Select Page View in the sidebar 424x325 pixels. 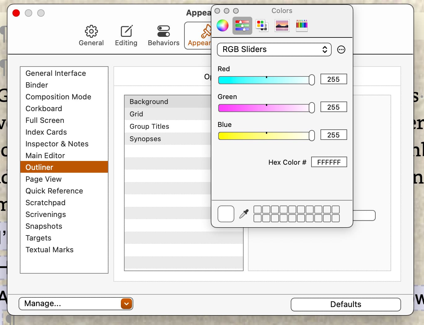[x=64, y=179]
